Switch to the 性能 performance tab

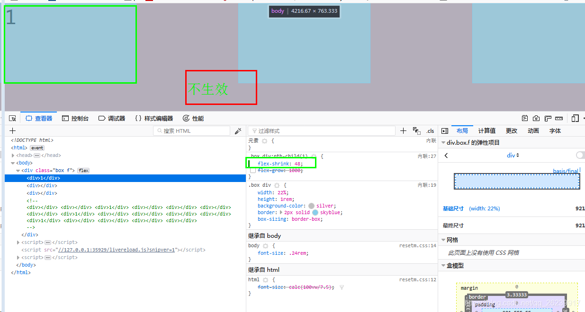(193, 119)
